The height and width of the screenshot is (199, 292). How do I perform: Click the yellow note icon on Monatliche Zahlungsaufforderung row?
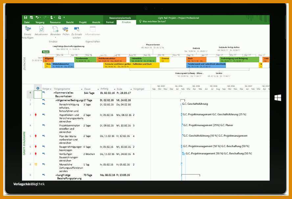coord(36,164)
